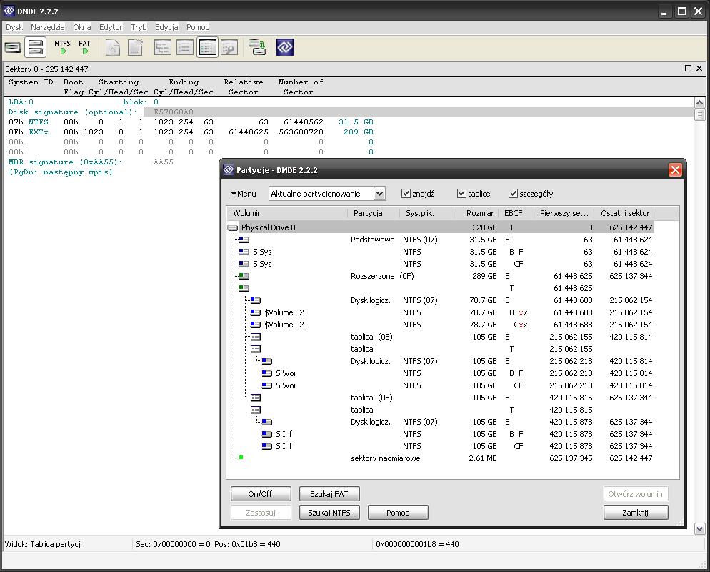The width and height of the screenshot is (710, 572).
Task: Open the Tryb menu
Action: [x=139, y=27]
